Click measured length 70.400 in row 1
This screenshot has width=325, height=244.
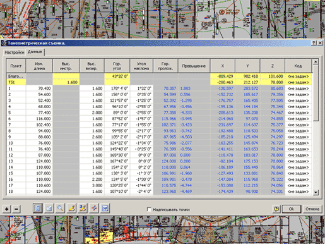tap(39, 88)
